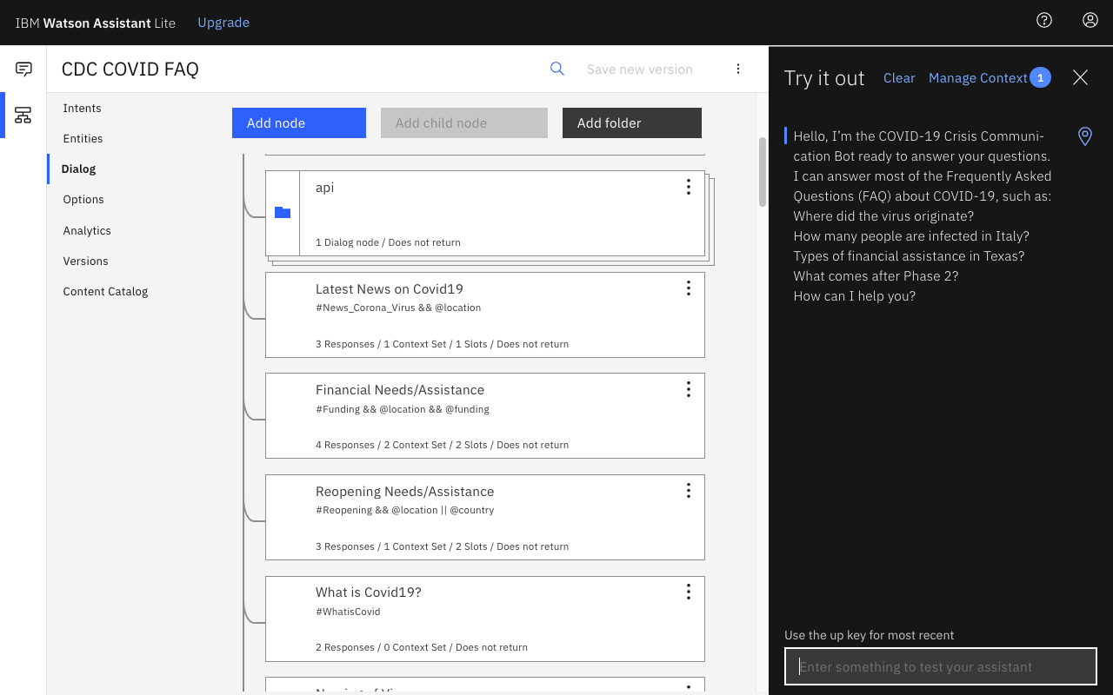Open options menu for Latest News on Covid19 node
The height and width of the screenshot is (695, 1113).
[688, 288]
